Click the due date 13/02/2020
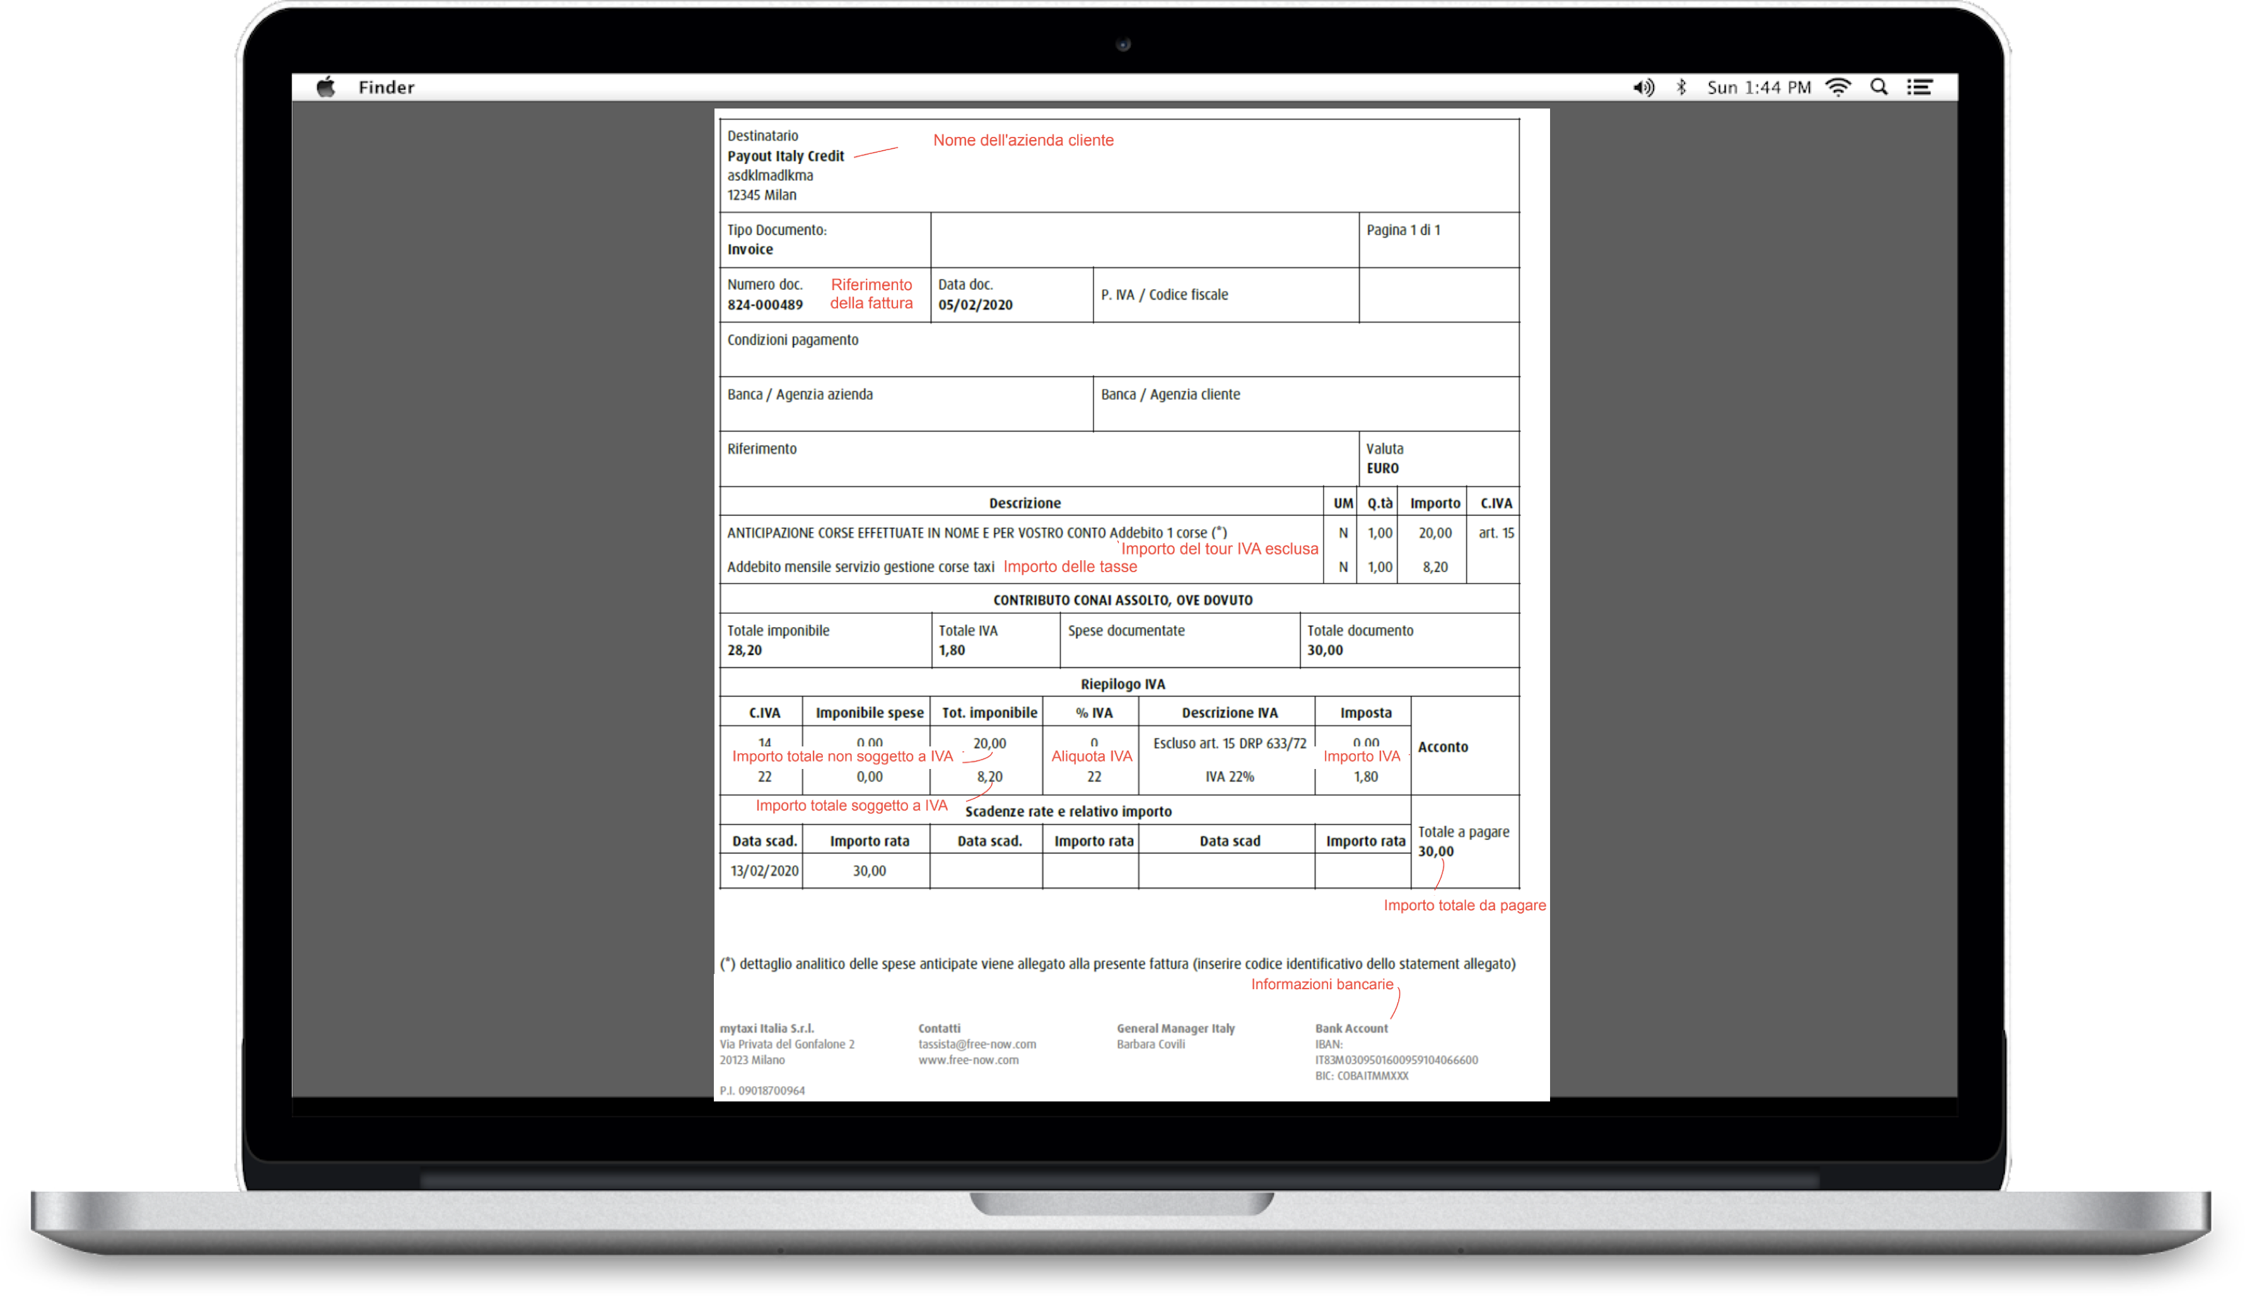 (764, 871)
